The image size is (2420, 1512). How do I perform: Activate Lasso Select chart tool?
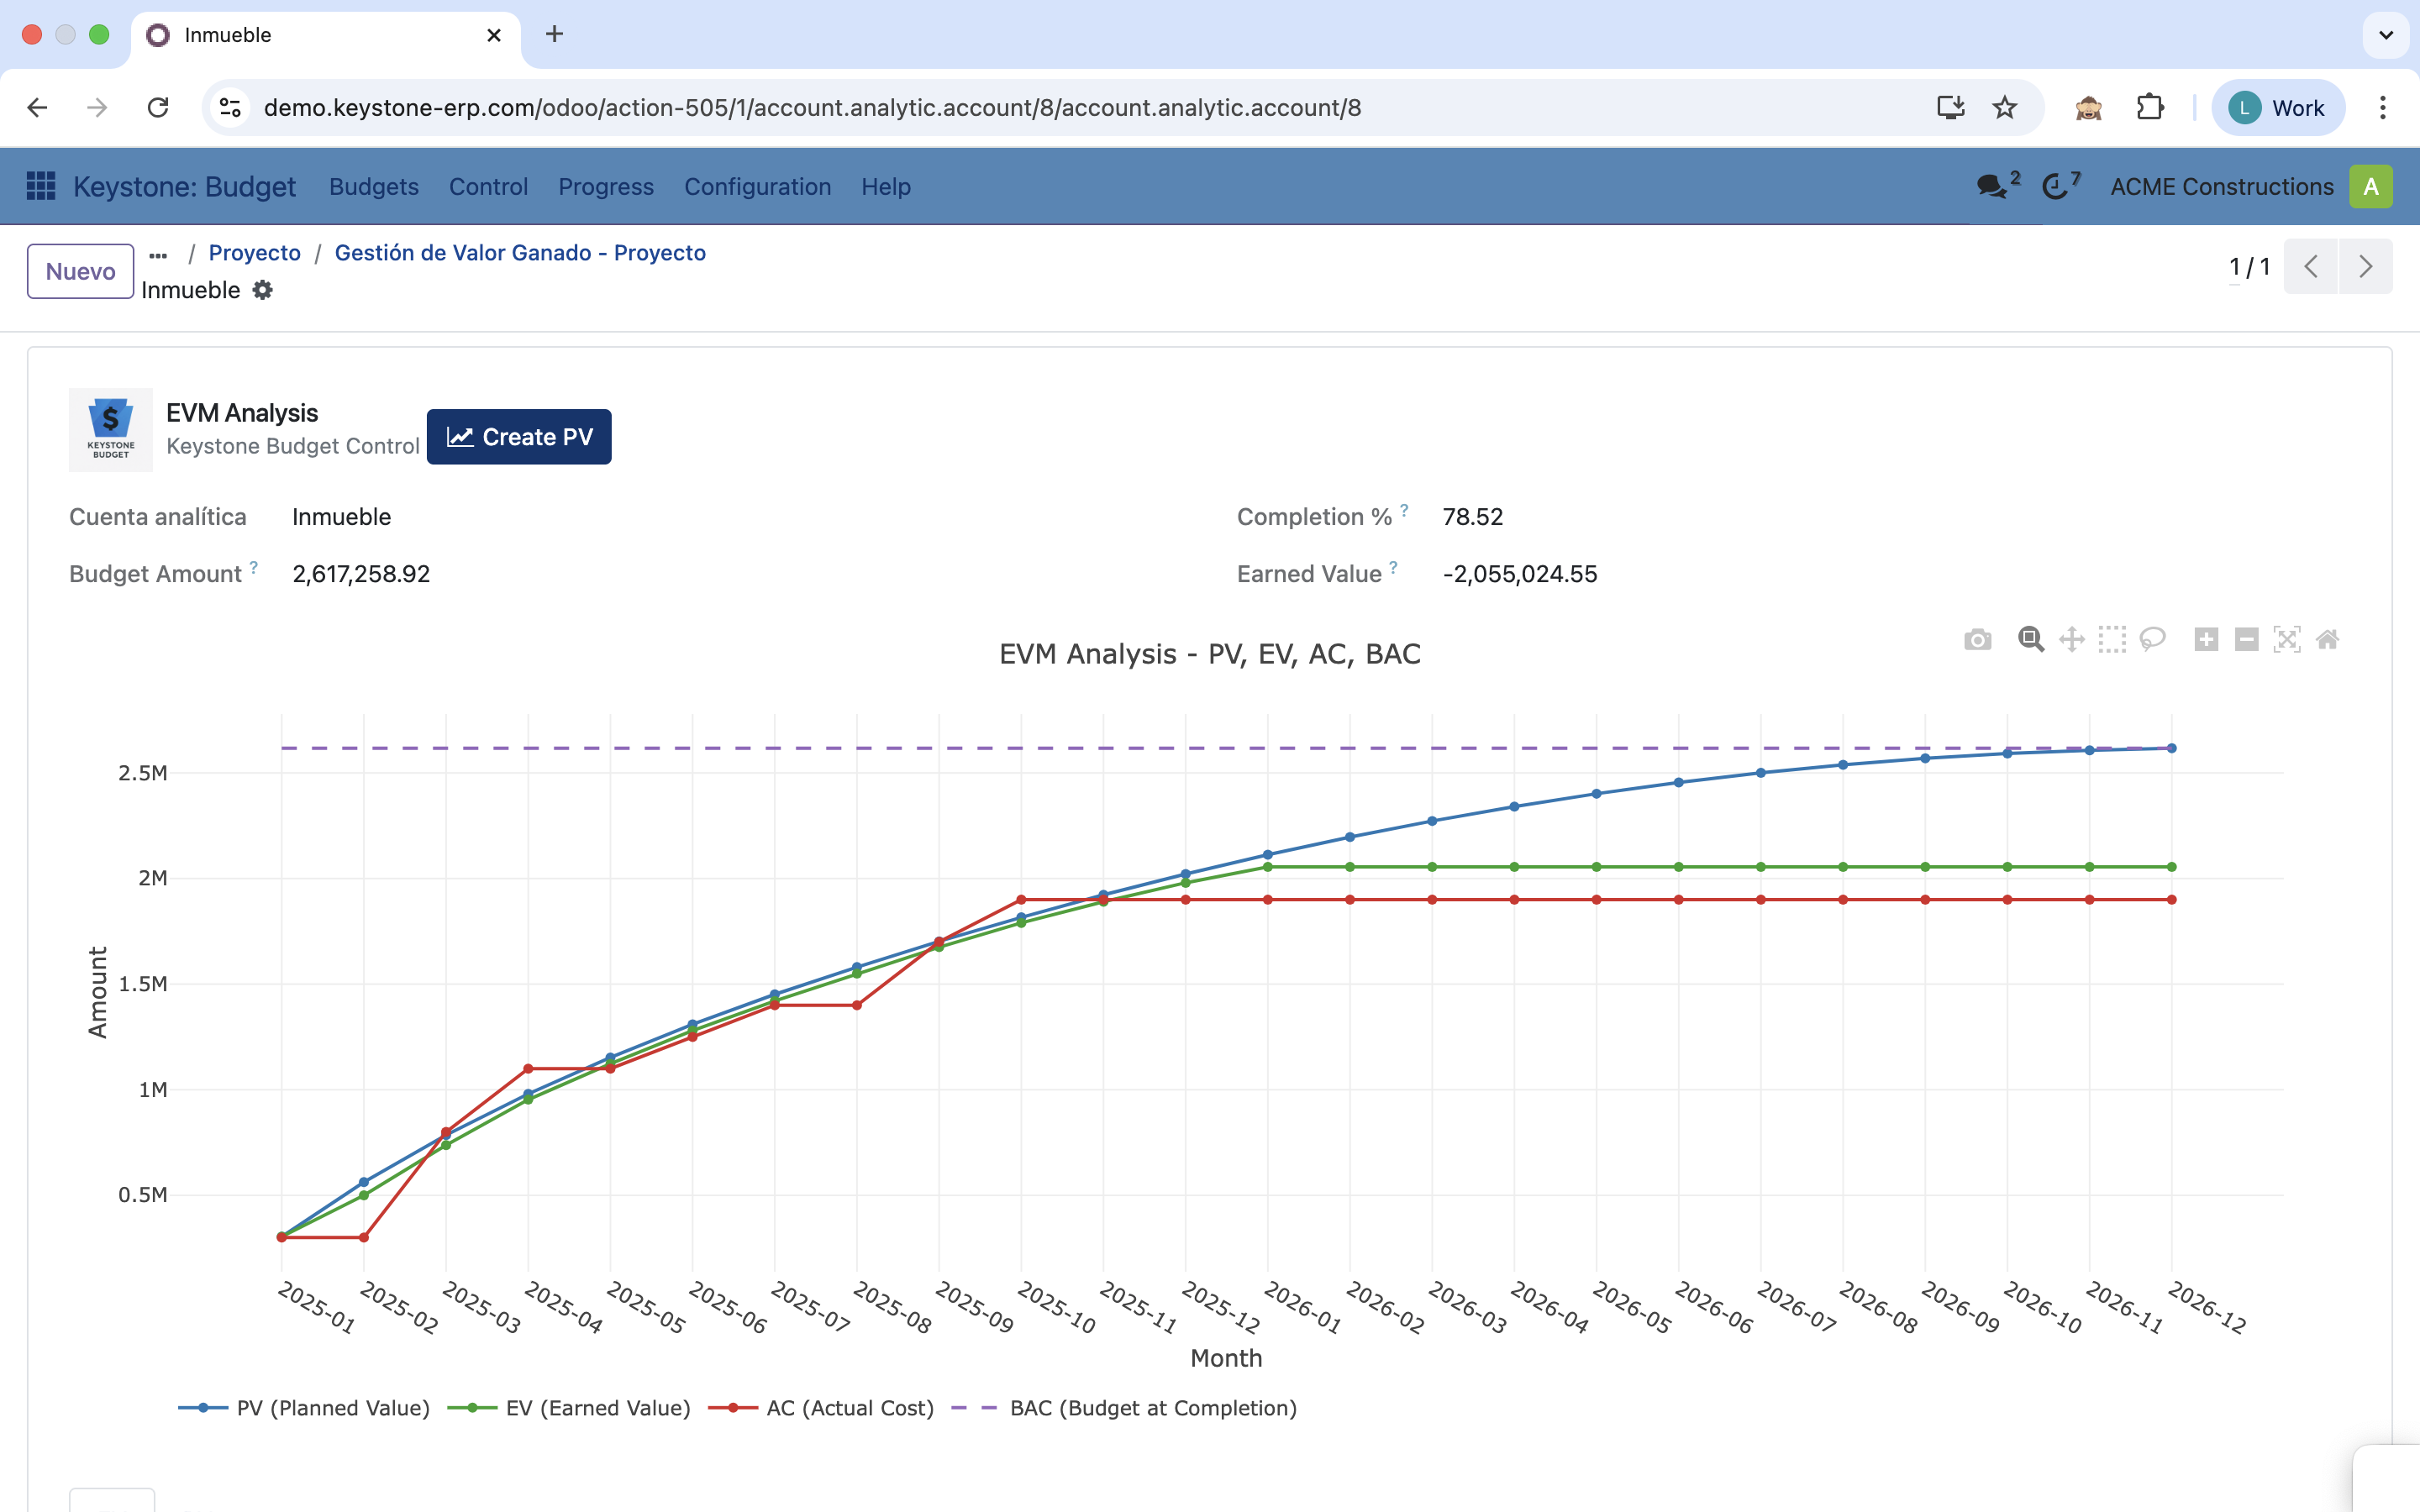click(2152, 640)
